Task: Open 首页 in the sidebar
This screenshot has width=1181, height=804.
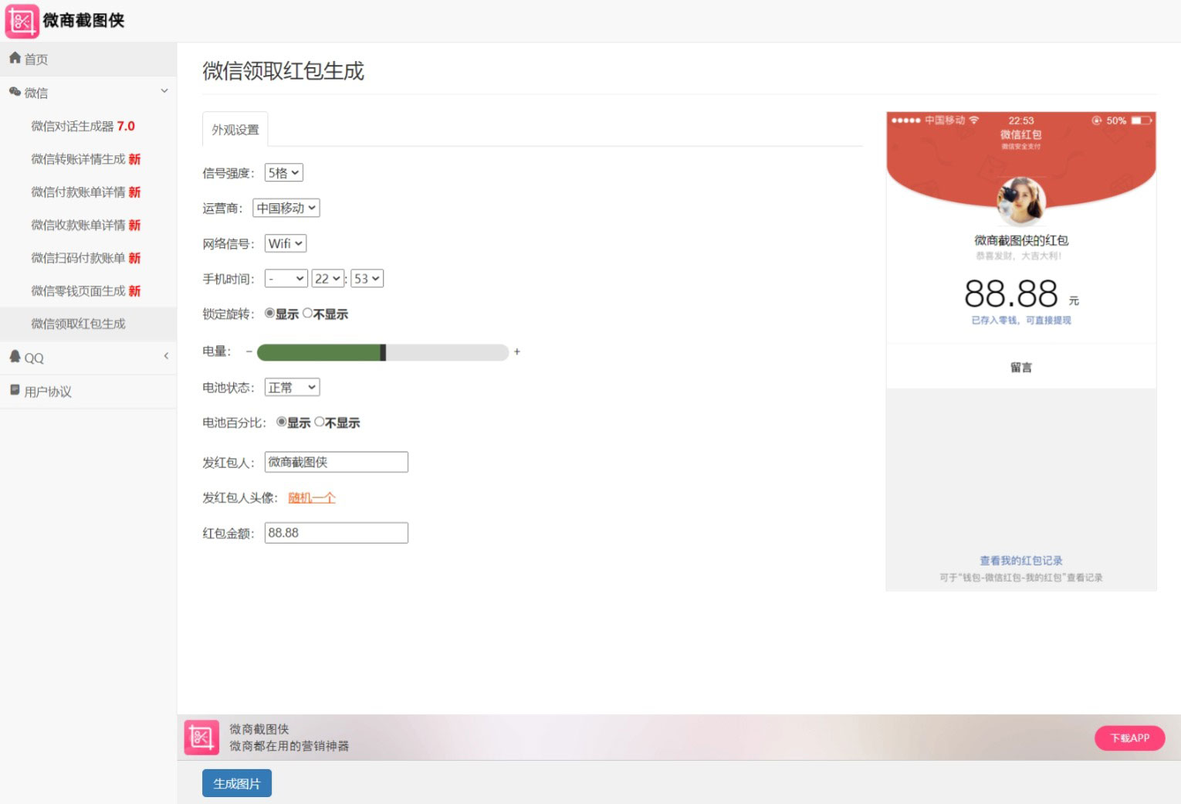Action: (88, 59)
